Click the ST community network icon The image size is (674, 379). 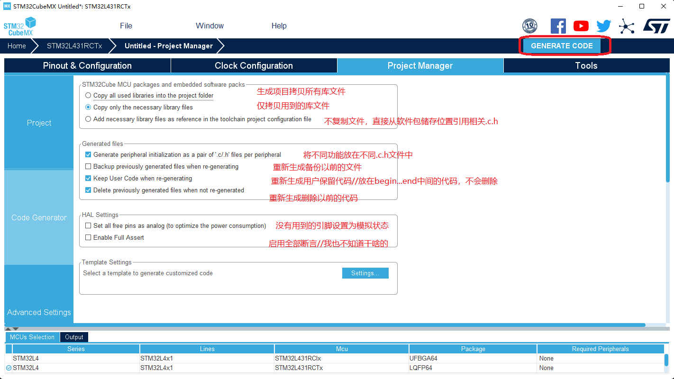click(x=627, y=26)
